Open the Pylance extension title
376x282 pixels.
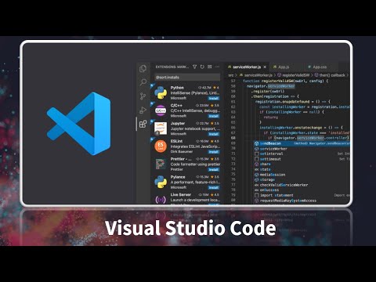(178, 177)
